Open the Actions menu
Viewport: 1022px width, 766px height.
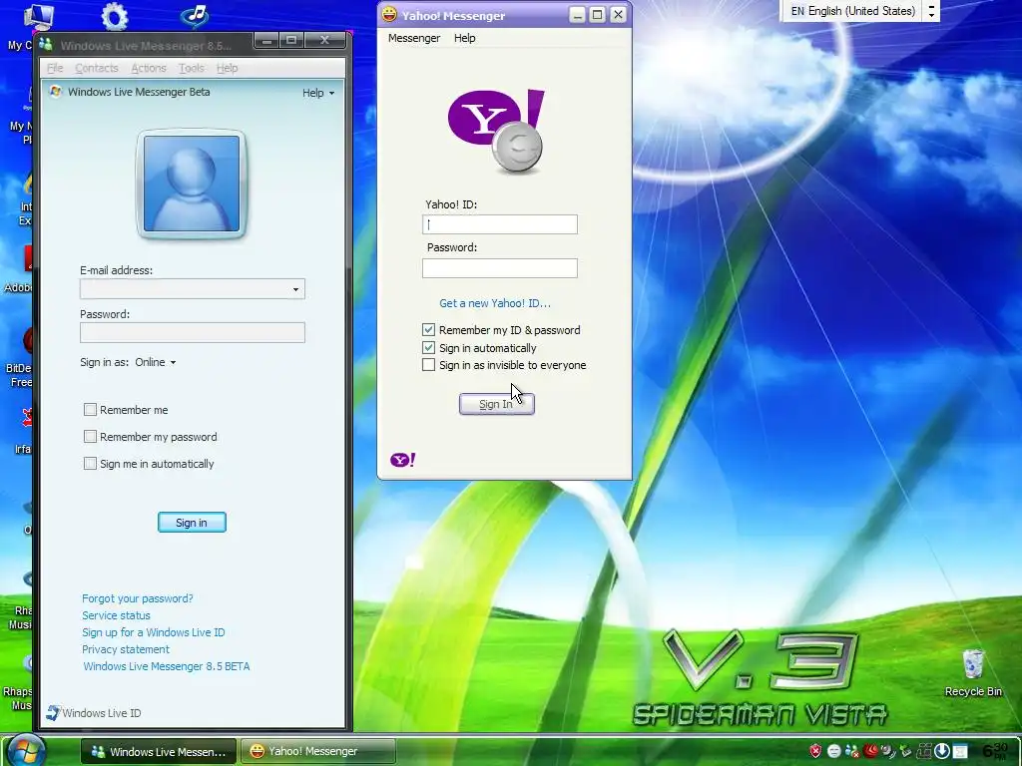click(x=149, y=68)
